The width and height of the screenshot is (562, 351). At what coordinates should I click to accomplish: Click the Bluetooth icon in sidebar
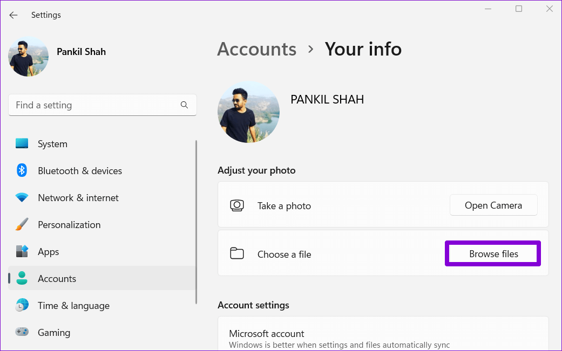point(22,171)
